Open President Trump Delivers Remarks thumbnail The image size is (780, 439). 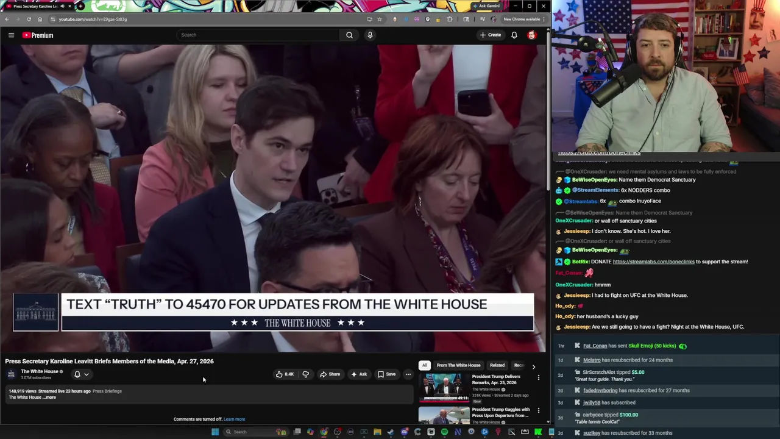point(444,387)
